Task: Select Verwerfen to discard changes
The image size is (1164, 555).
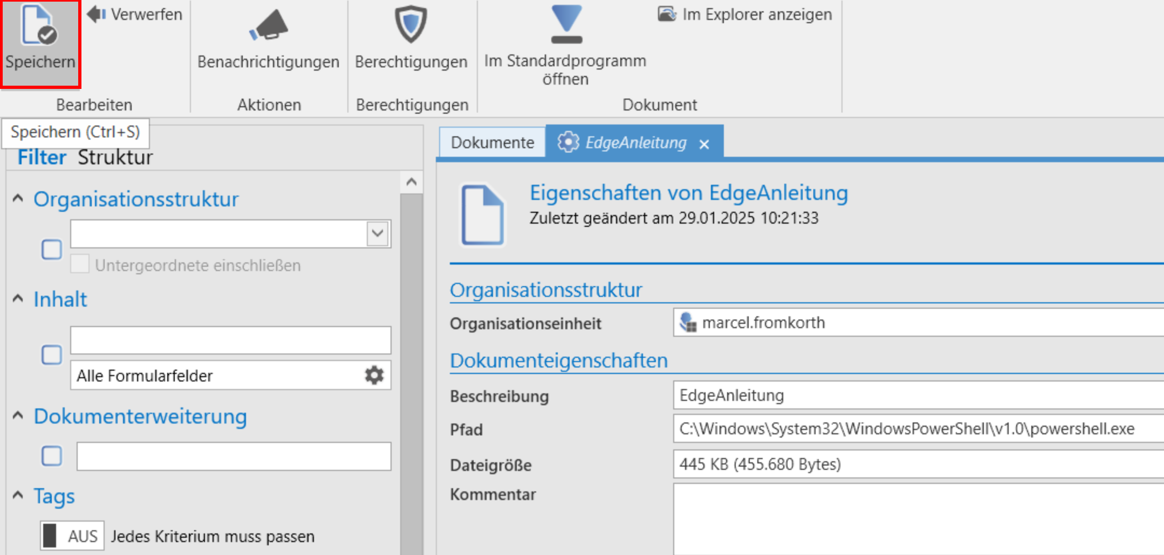Action: [135, 15]
